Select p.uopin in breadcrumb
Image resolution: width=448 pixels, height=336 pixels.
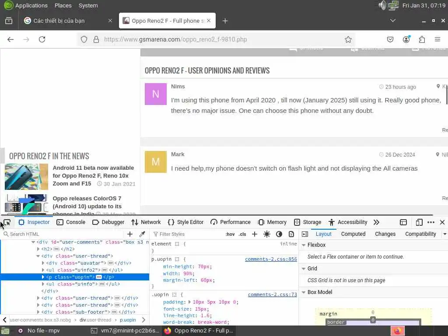(x=128, y=320)
